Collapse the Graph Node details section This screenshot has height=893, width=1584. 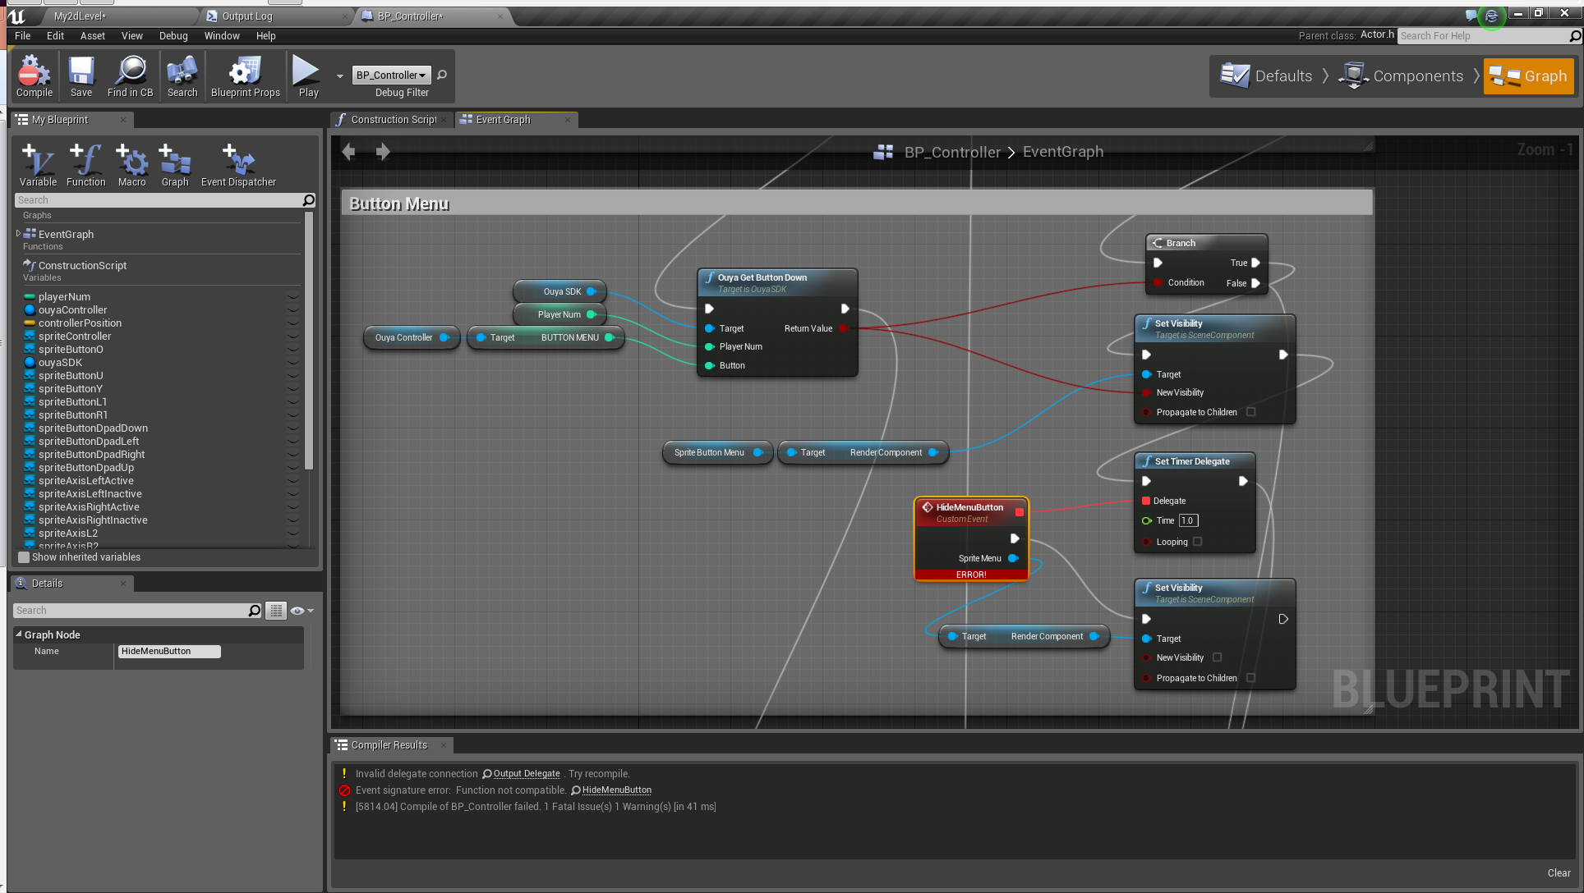tap(19, 634)
